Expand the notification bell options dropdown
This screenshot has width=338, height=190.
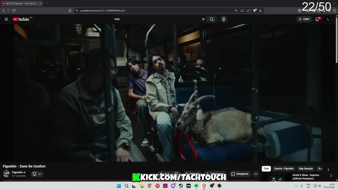point(40,174)
